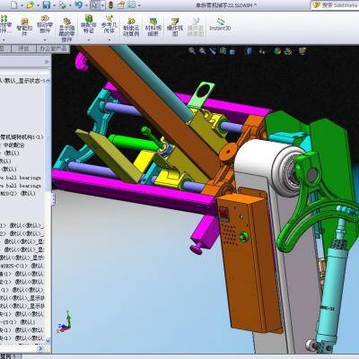359x359 pixels.
Task: Click the tree scrollbar down arrow
Action: [48, 341]
